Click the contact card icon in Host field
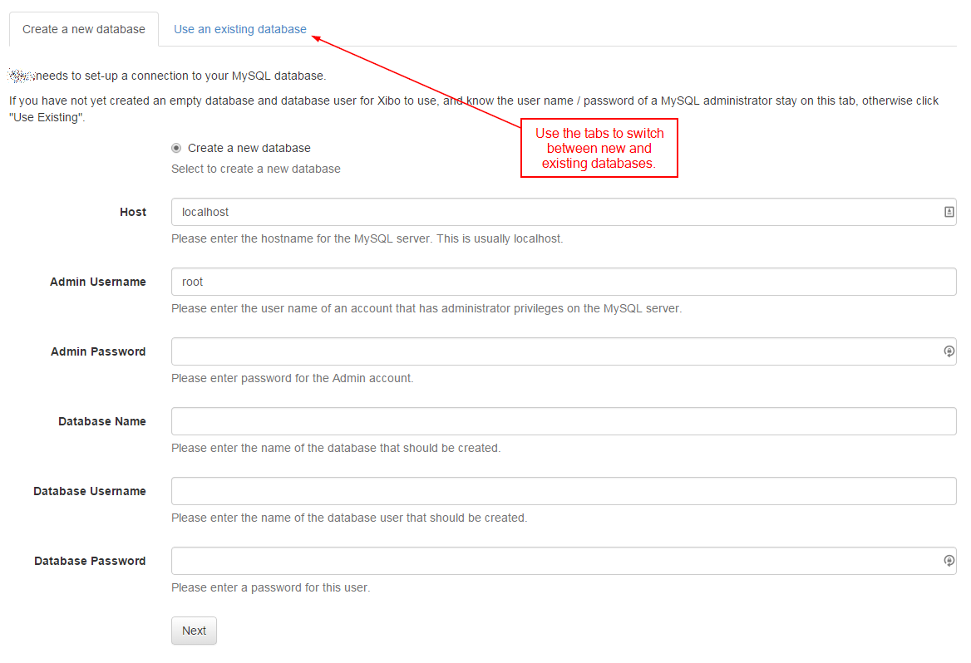The height and width of the screenshot is (663, 971). pos(949,212)
